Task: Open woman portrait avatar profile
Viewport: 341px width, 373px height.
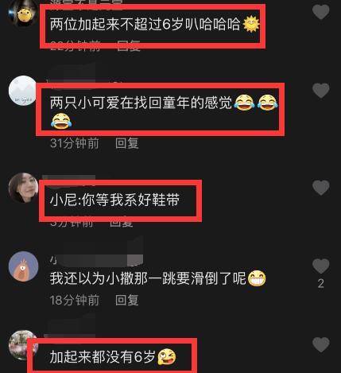Action: coord(23,188)
